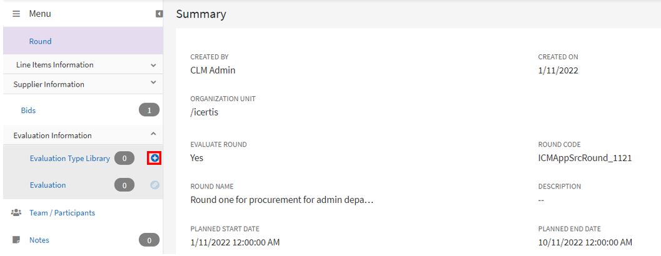Click the Evaluation count badge
Viewport: 661px width, 256px height.
click(x=124, y=185)
